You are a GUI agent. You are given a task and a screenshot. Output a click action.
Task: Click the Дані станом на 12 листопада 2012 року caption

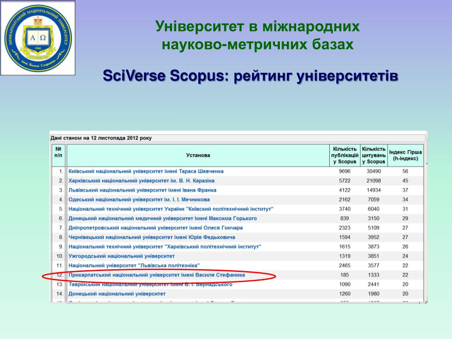(x=101, y=138)
